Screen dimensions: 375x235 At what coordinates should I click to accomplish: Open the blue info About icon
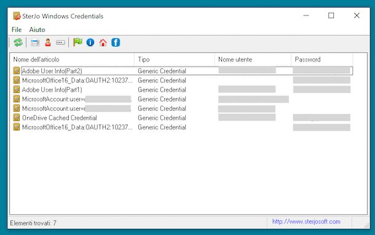90,42
